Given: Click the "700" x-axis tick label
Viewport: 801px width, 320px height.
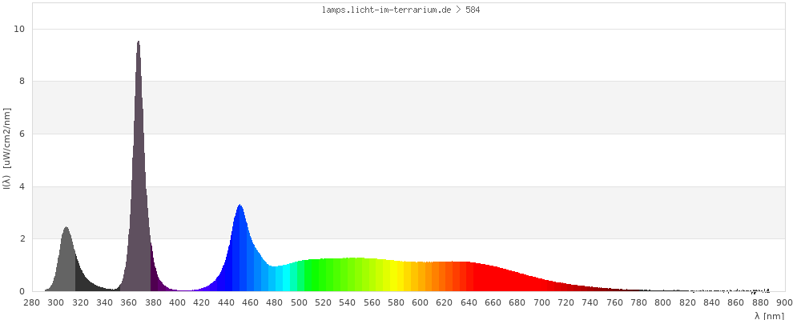Looking at the screenshot, I should (541, 302).
